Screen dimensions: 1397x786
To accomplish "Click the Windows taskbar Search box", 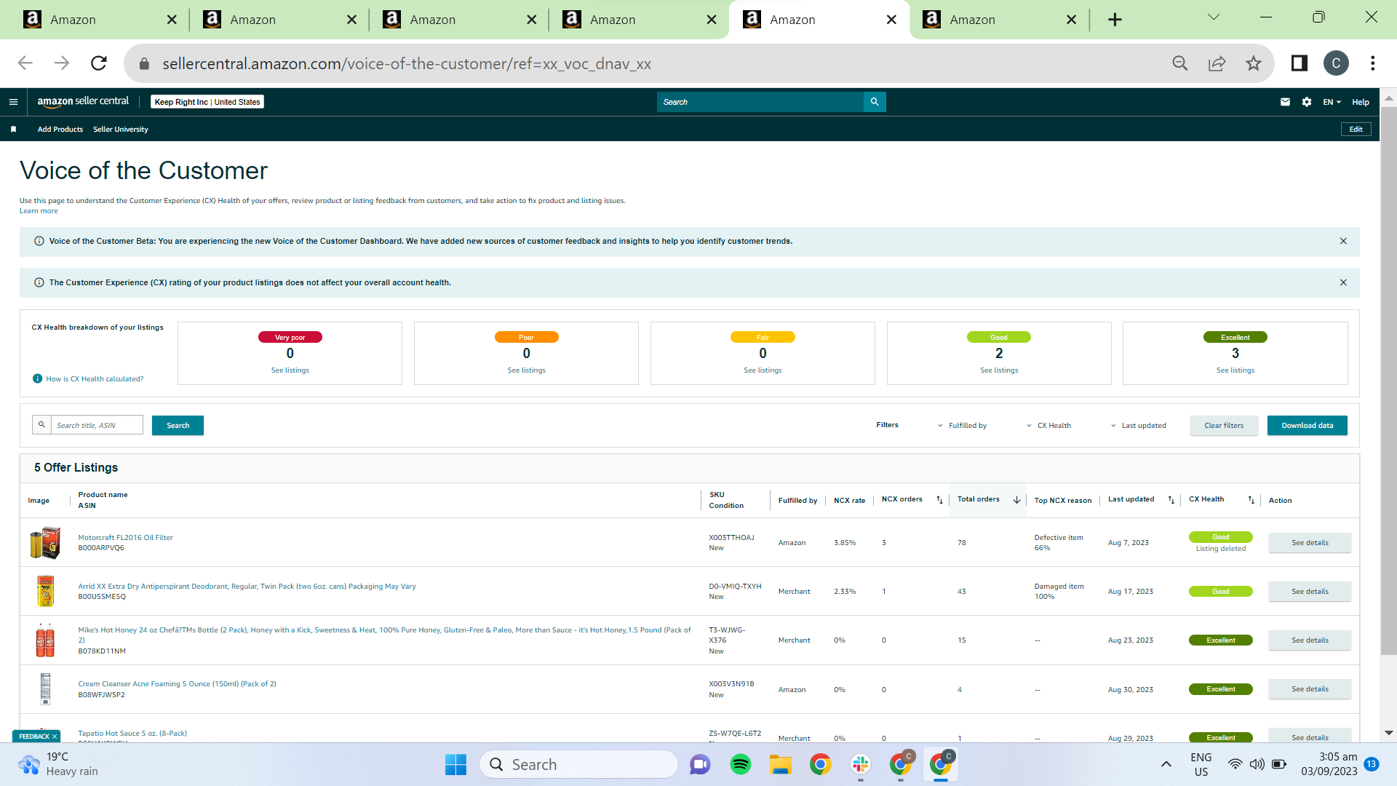I will point(578,764).
